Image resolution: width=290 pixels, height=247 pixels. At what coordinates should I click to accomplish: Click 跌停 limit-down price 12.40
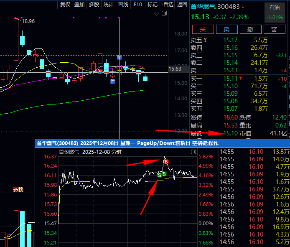(279, 117)
